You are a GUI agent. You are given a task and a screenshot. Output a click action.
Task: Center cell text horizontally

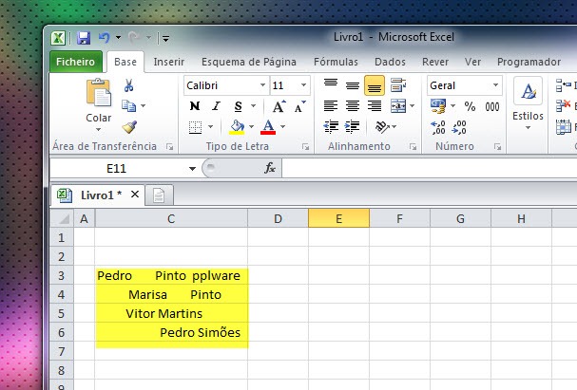[x=353, y=106]
